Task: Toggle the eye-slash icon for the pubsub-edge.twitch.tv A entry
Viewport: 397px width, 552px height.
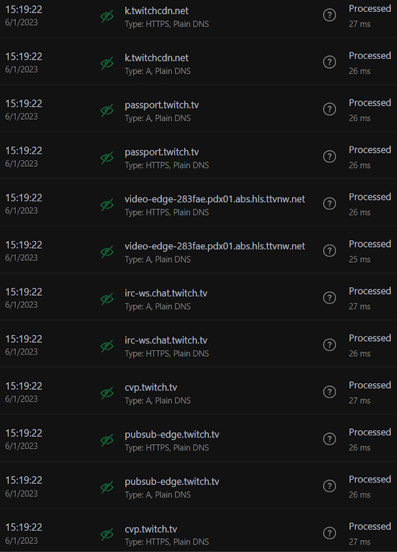Action: coord(107,486)
